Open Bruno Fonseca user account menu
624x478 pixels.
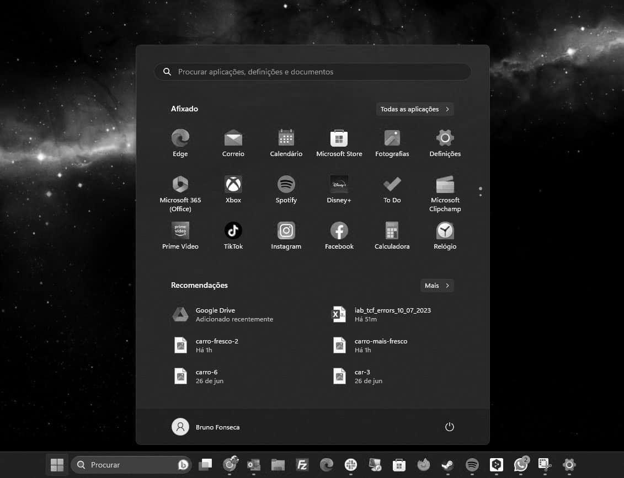pos(206,427)
